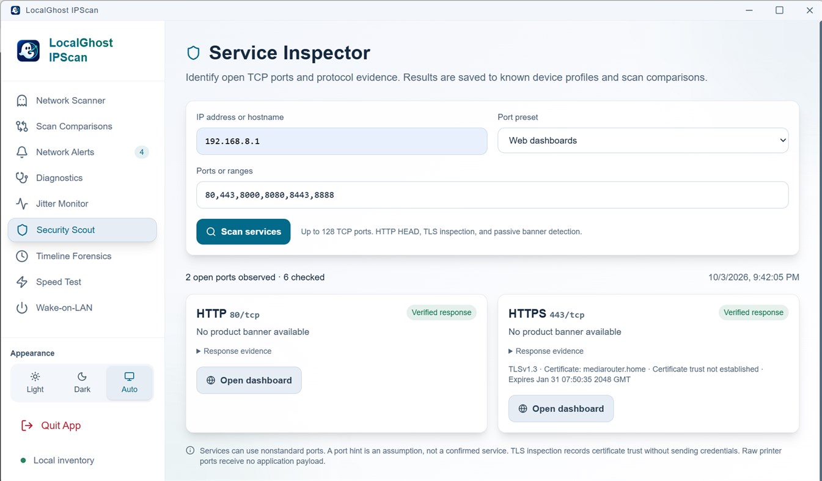Screen dimensions: 822x481
Task: Click the Diagnostics stethoscope icon
Action: (x=22, y=178)
